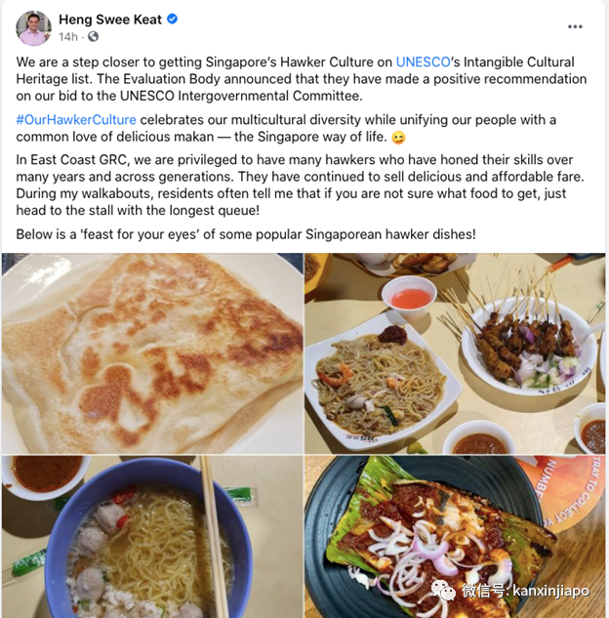
Task: Open the UNESCO page link
Action: coord(423,62)
